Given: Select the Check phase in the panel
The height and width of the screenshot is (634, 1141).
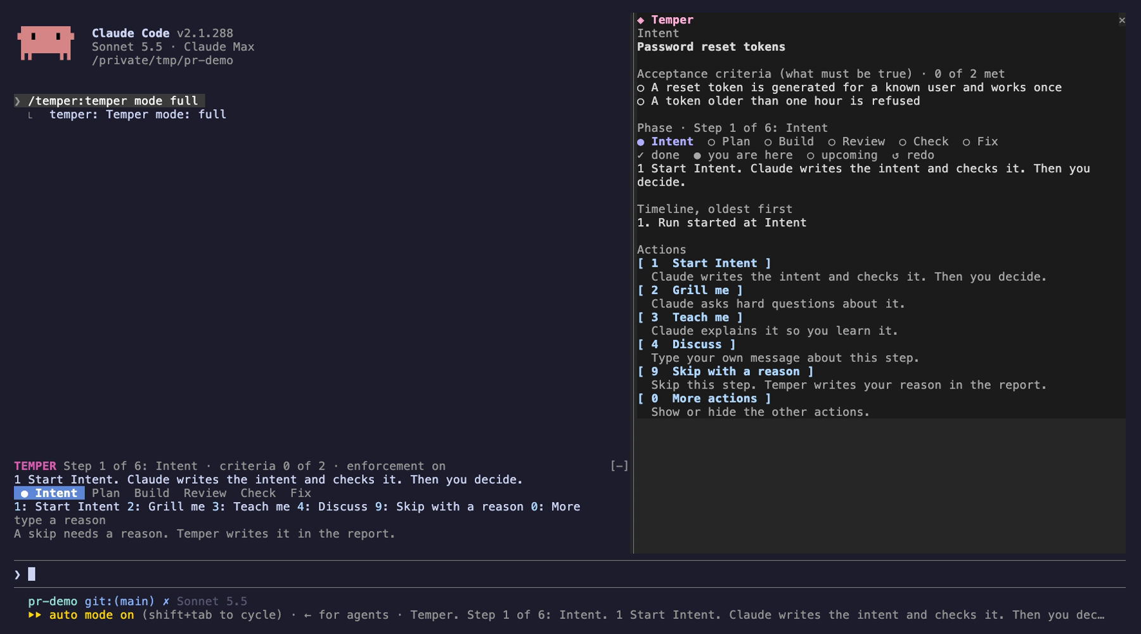Looking at the screenshot, I should pos(924,141).
